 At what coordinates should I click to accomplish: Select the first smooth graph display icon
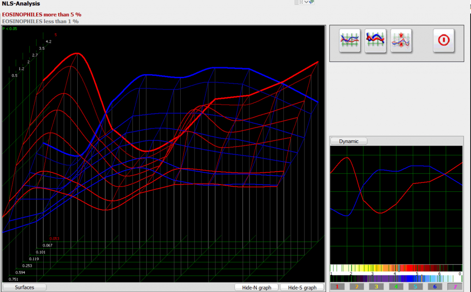[350, 40]
